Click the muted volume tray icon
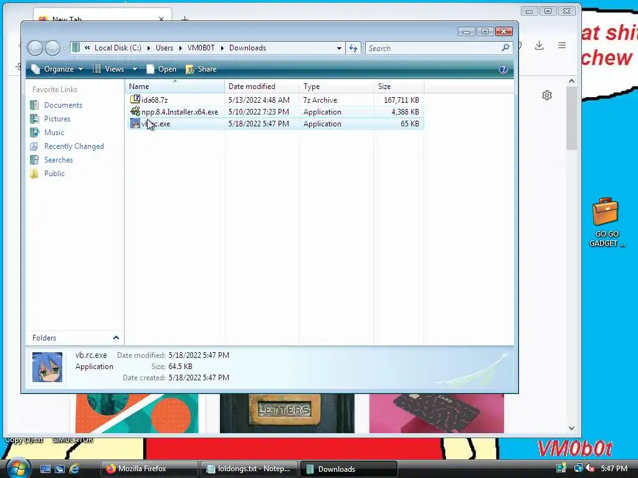Viewport: 638px width, 478px height. tap(591, 468)
